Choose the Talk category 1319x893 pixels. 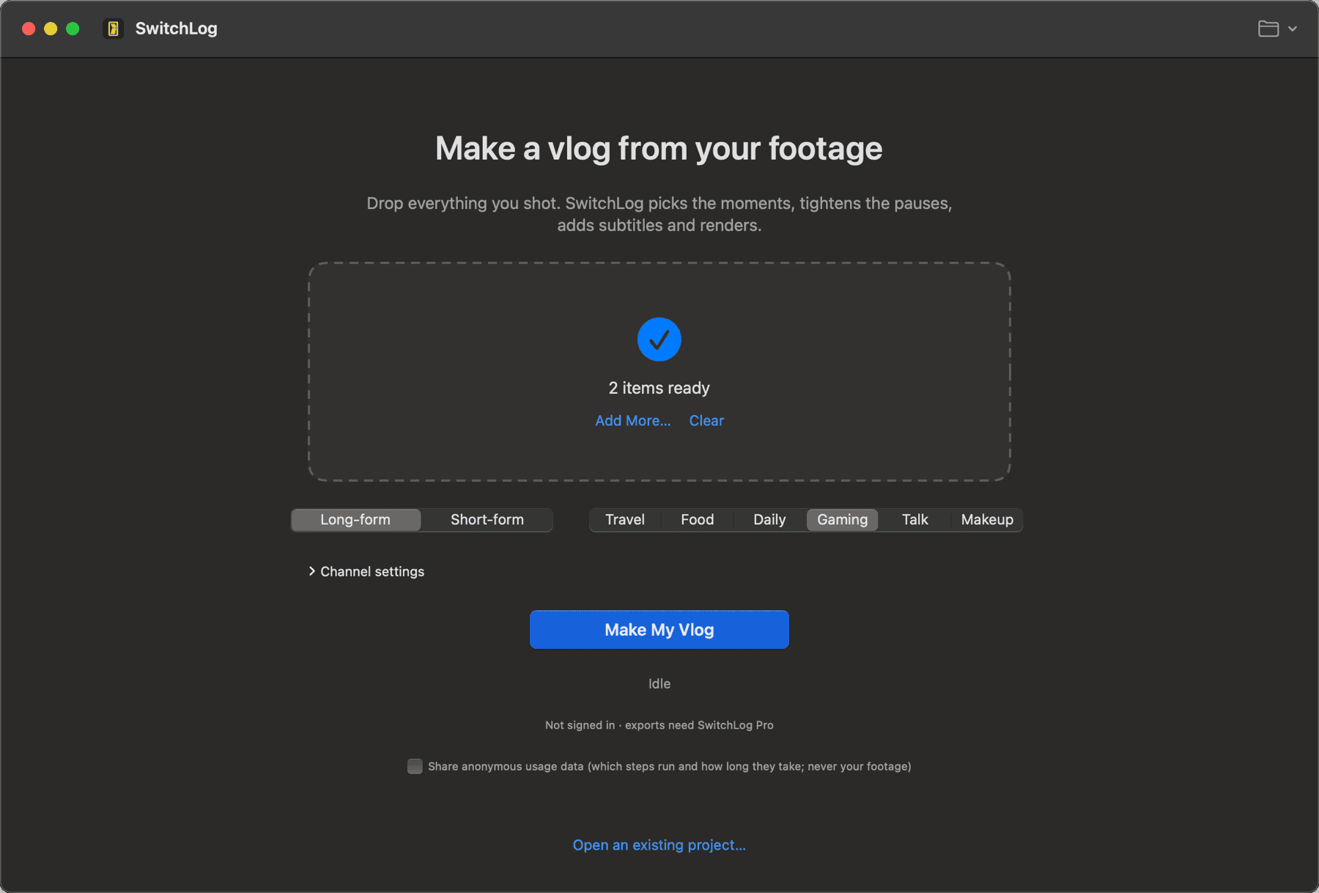tap(915, 520)
